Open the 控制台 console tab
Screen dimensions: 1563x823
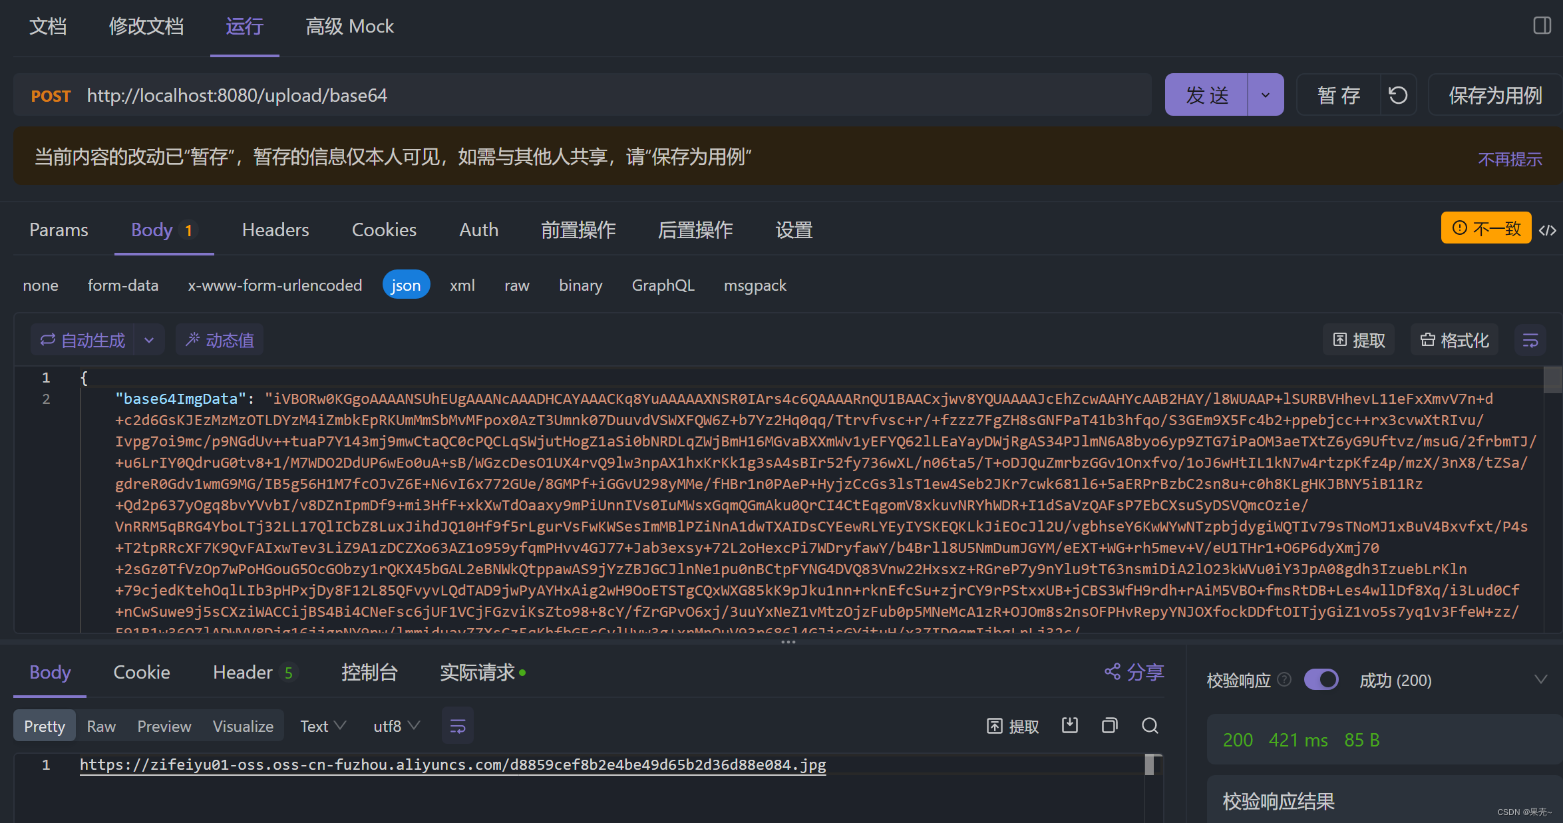(x=369, y=672)
